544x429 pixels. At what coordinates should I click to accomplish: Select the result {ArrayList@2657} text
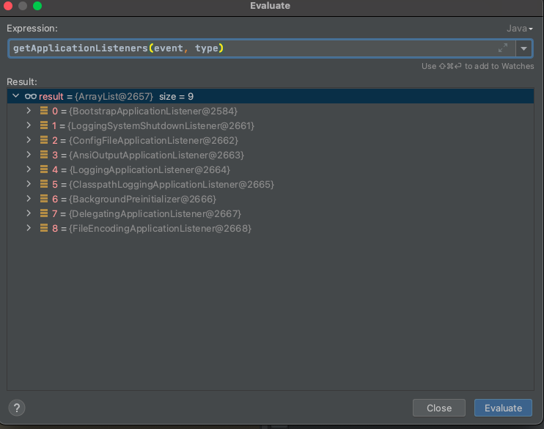[114, 97]
